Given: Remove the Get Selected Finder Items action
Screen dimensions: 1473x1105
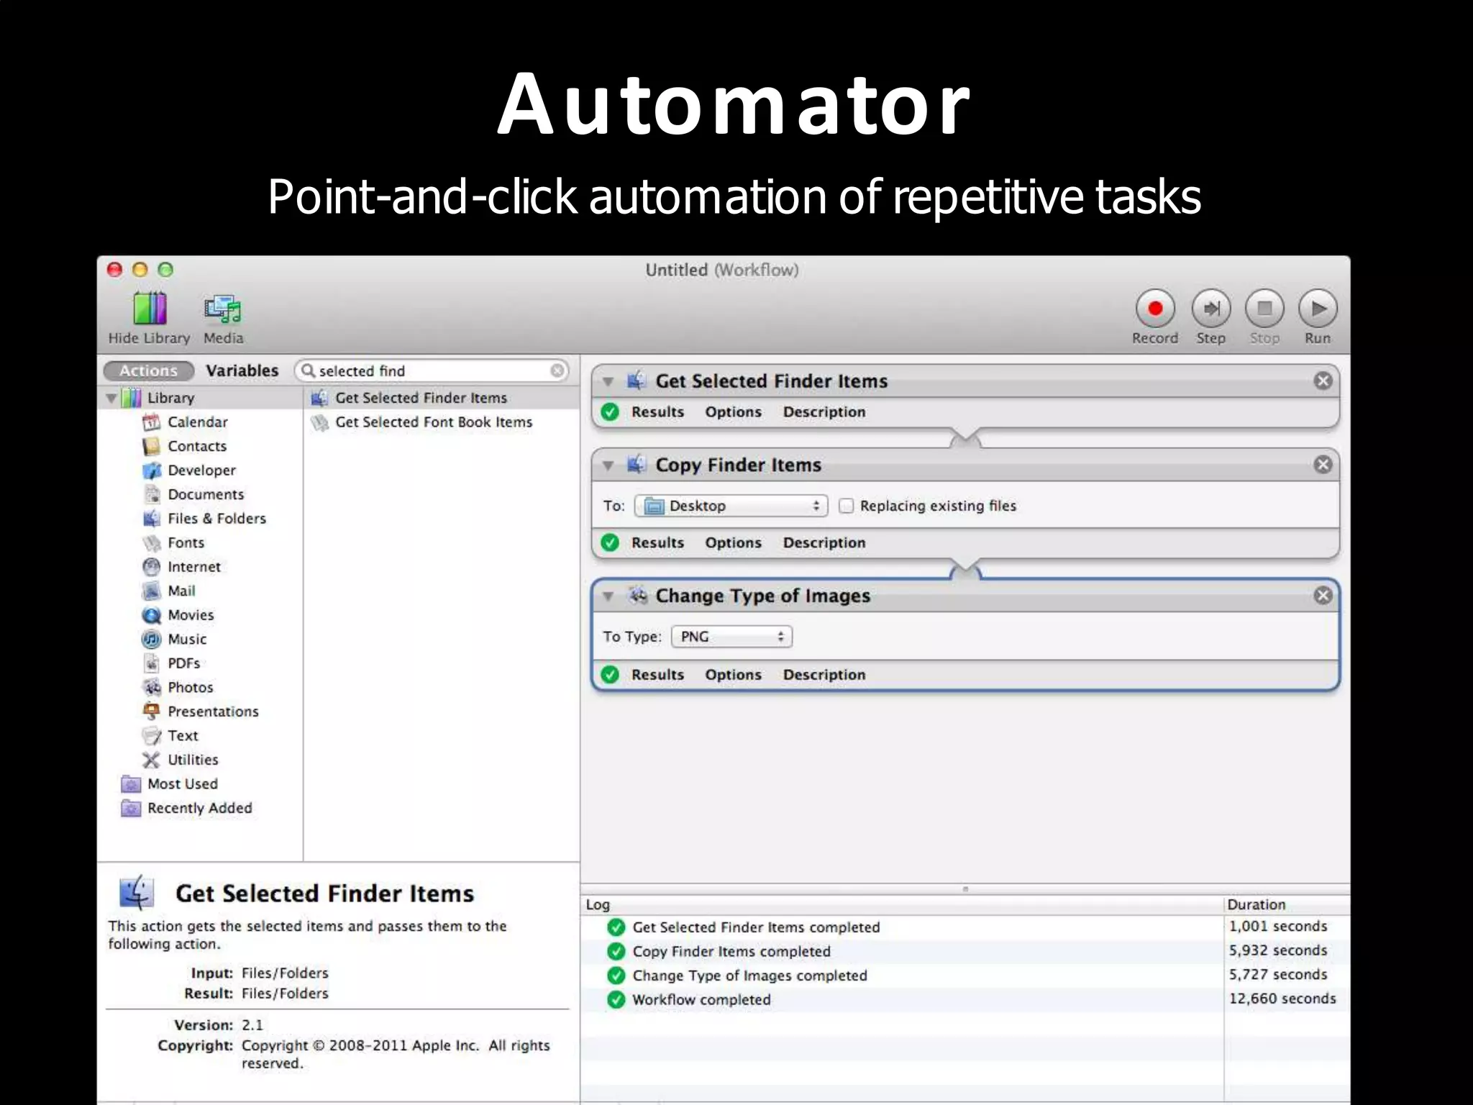Looking at the screenshot, I should [1323, 381].
